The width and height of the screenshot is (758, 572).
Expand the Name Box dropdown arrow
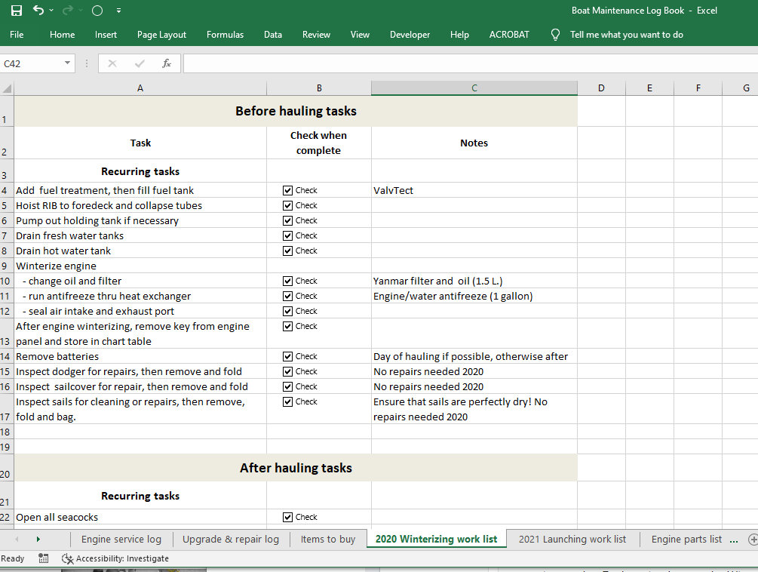67,63
